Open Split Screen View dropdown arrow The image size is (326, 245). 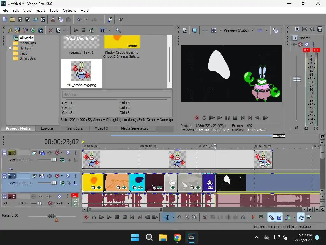[221, 30]
